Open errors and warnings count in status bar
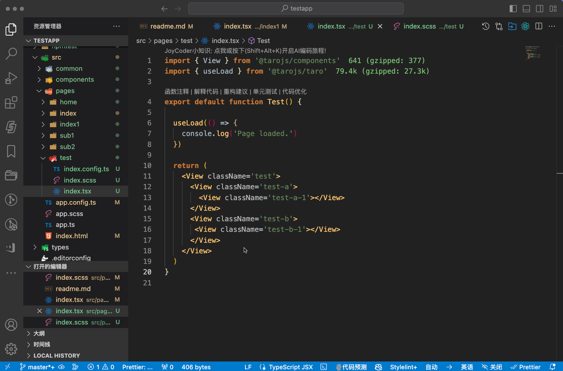 point(101,367)
